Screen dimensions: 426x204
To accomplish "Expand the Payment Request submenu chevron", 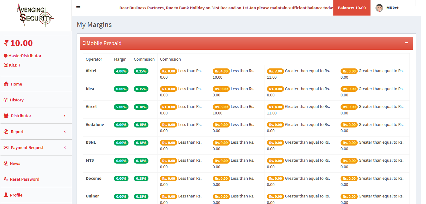I will (x=65, y=147).
